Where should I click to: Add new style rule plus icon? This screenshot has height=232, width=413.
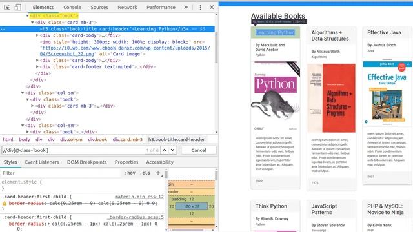tap(158, 173)
